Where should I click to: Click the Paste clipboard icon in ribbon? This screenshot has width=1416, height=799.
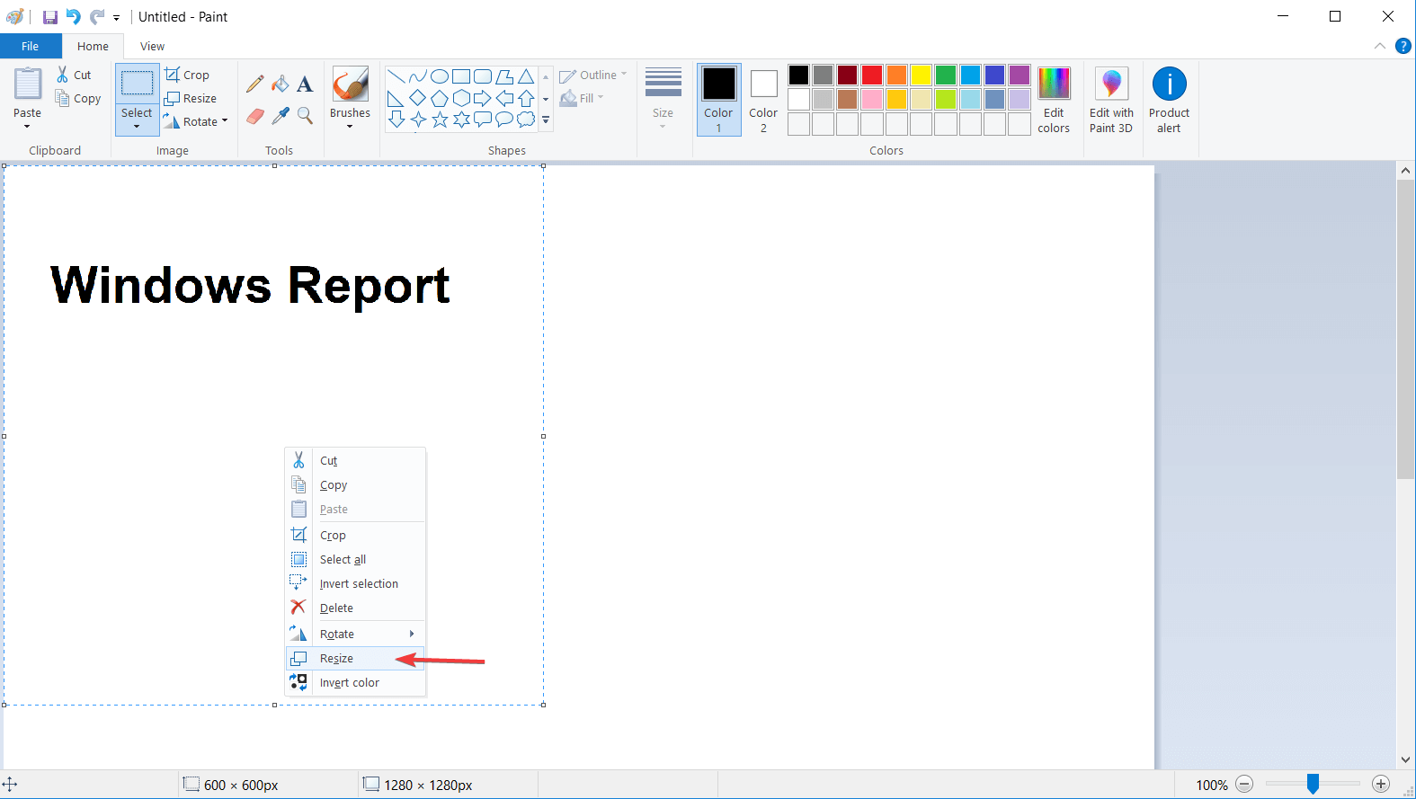point(28,84)
